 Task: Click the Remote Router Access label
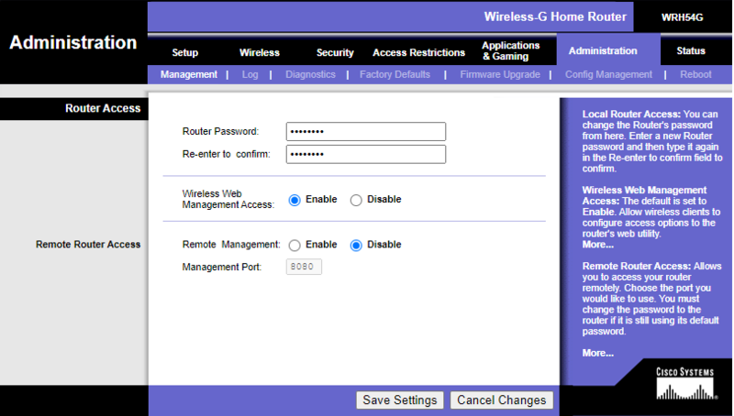tap(88, 245)
